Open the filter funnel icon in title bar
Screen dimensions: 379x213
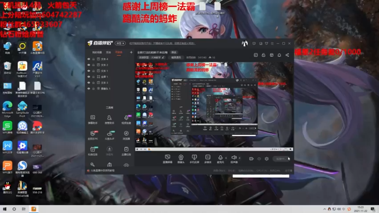click(x=266, y=44)
